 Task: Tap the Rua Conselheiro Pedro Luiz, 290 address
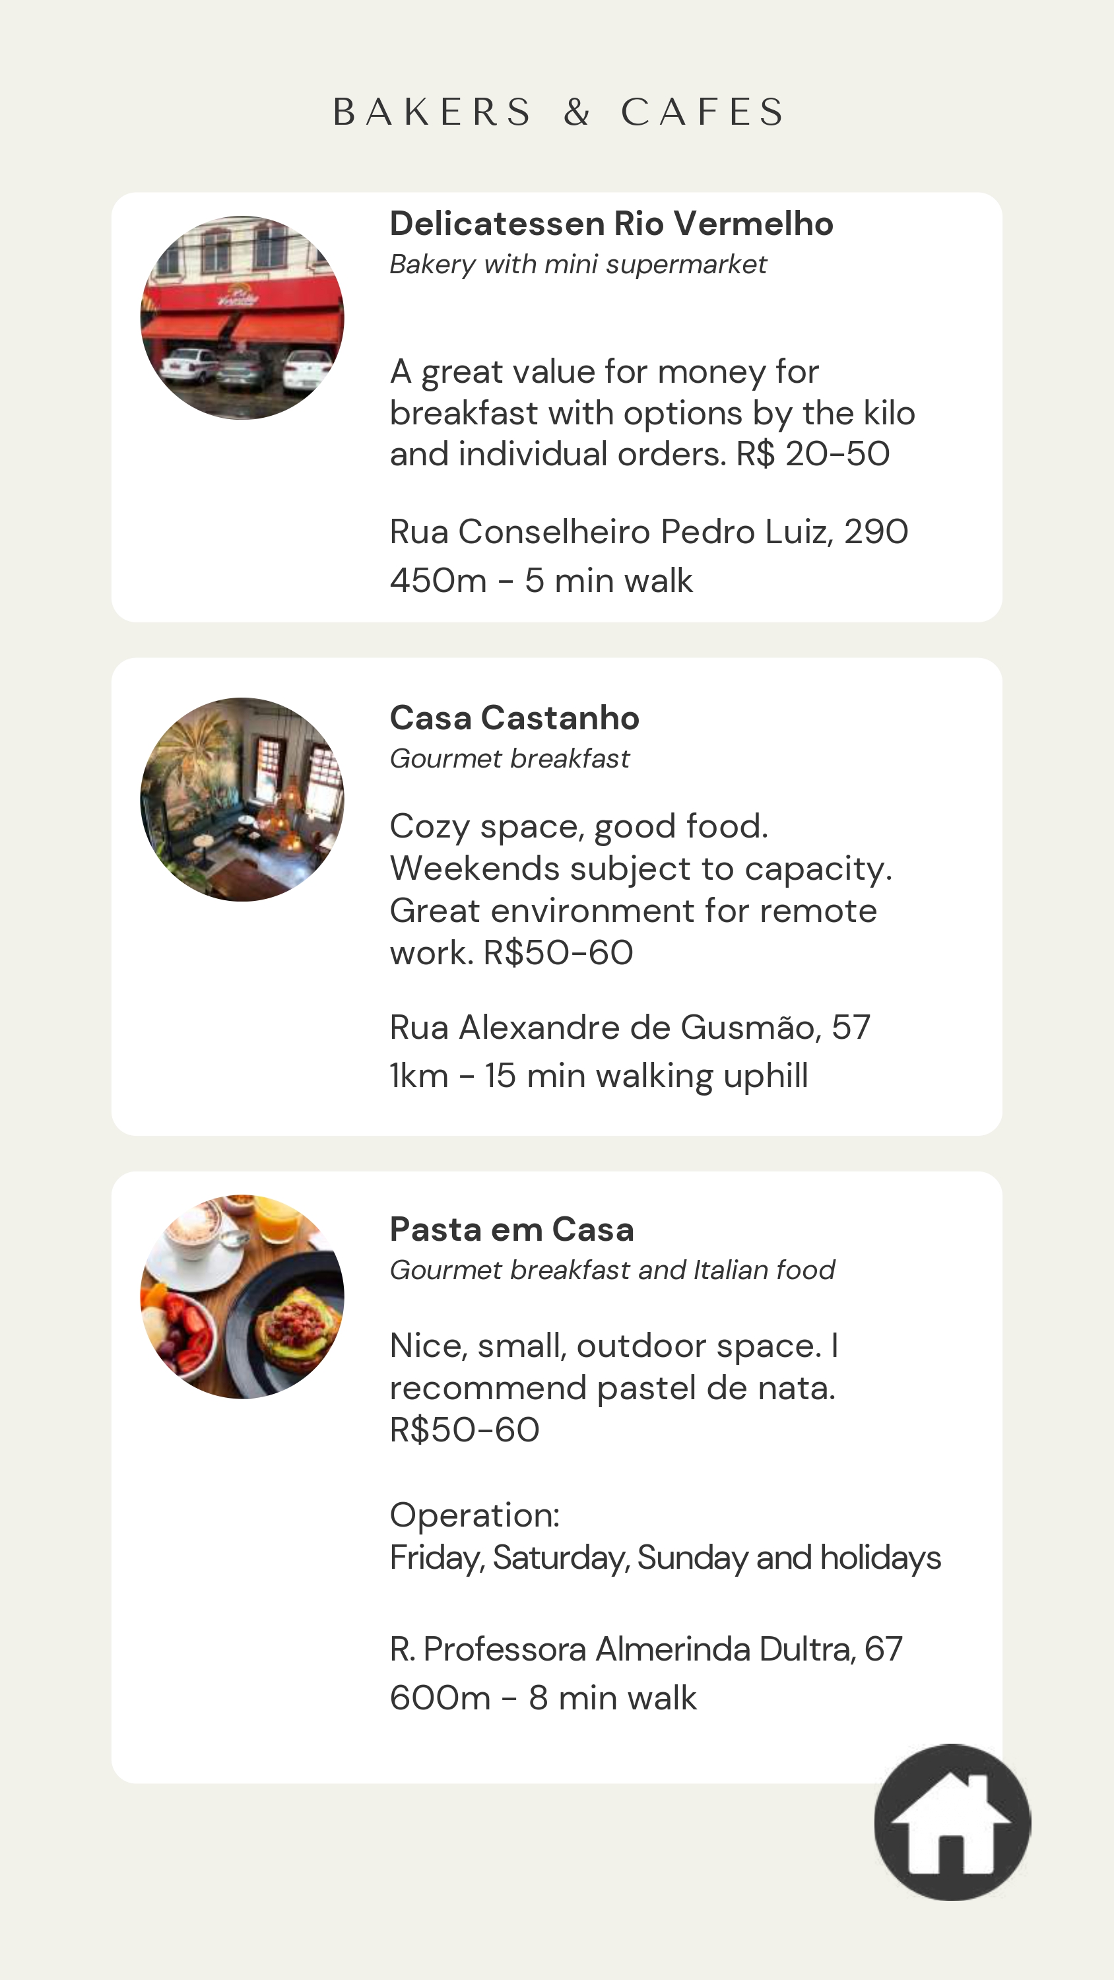(649, 532)
